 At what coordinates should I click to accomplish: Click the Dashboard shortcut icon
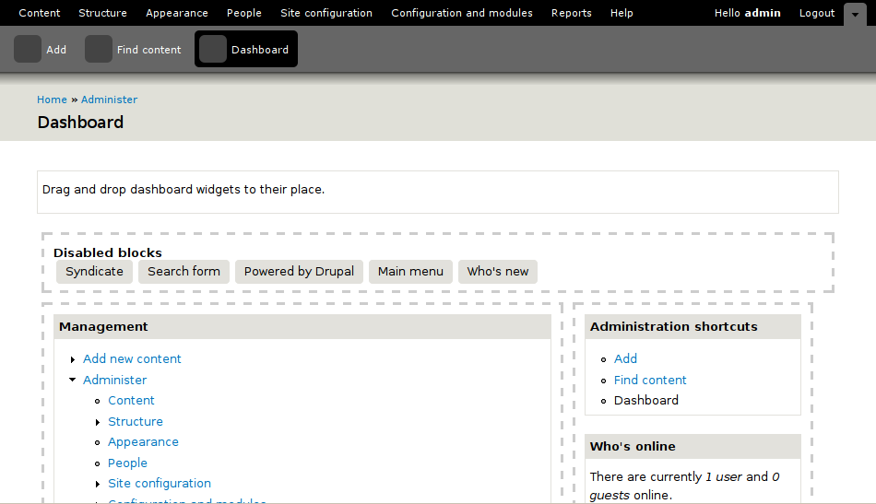point(213,50)
